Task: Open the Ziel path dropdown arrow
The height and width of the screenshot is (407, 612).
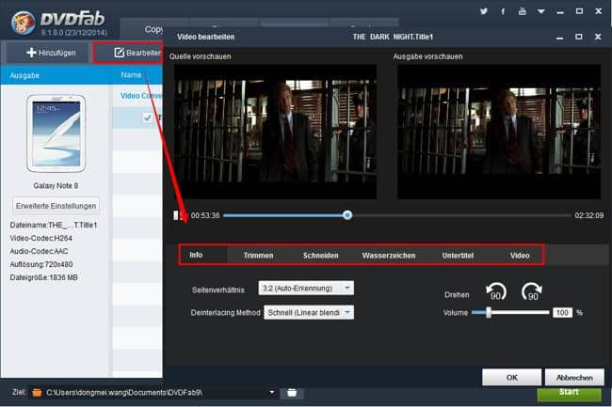Action: pyautogui.click(x=272, y=392)
